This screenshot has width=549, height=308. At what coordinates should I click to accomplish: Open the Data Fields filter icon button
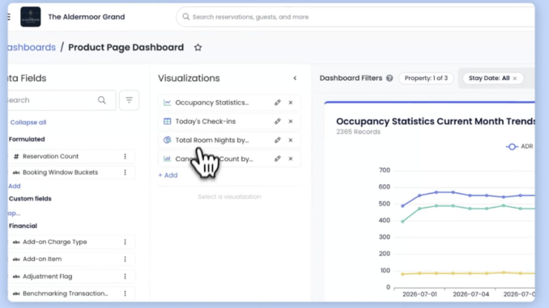(130, 100)
